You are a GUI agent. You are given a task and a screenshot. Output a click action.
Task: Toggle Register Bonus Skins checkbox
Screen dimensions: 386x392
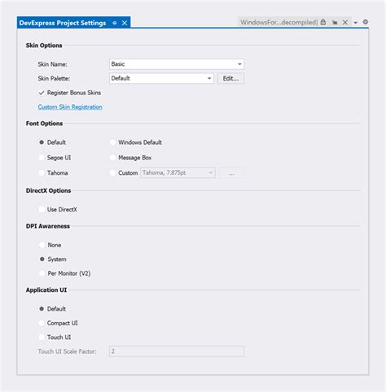click(42, 93)
